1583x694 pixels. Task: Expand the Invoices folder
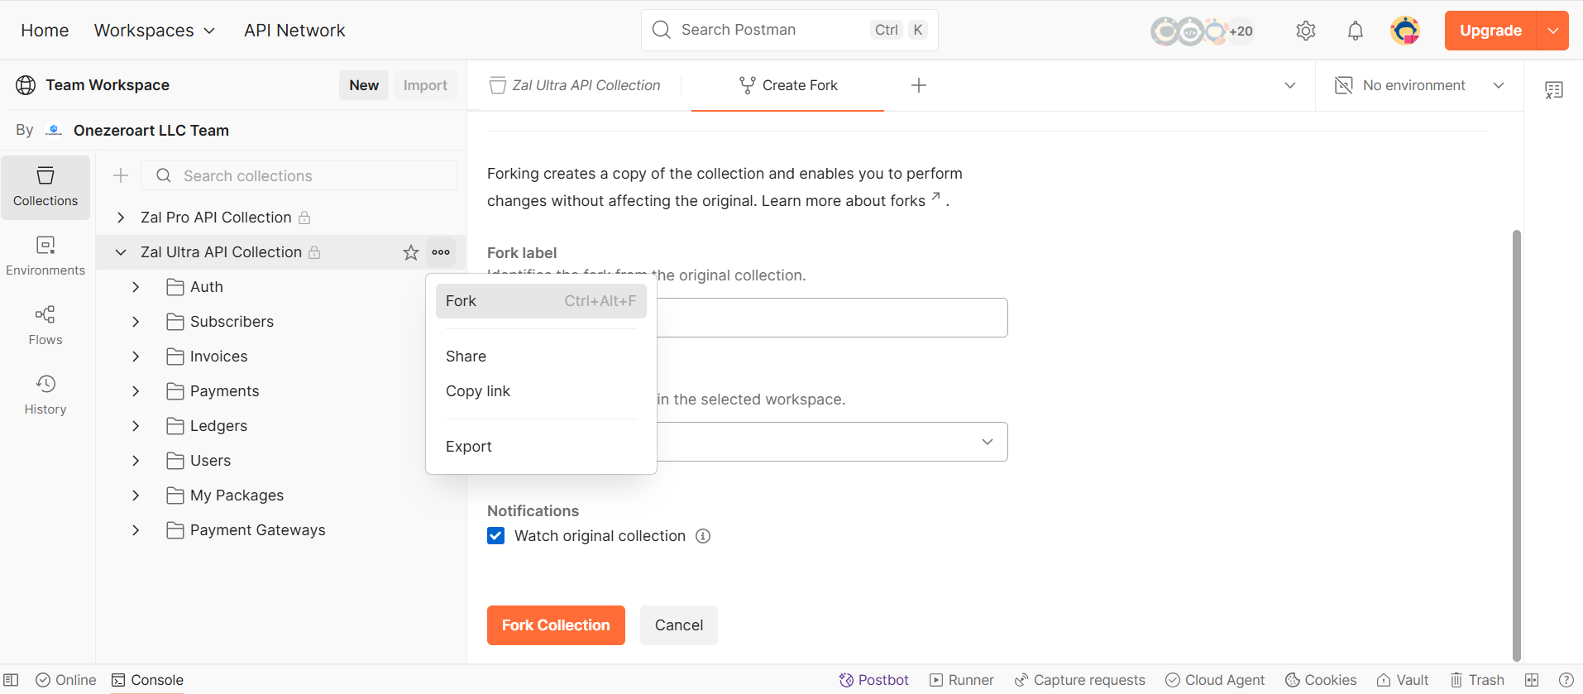pyautogui.click(x=136, y=357)
